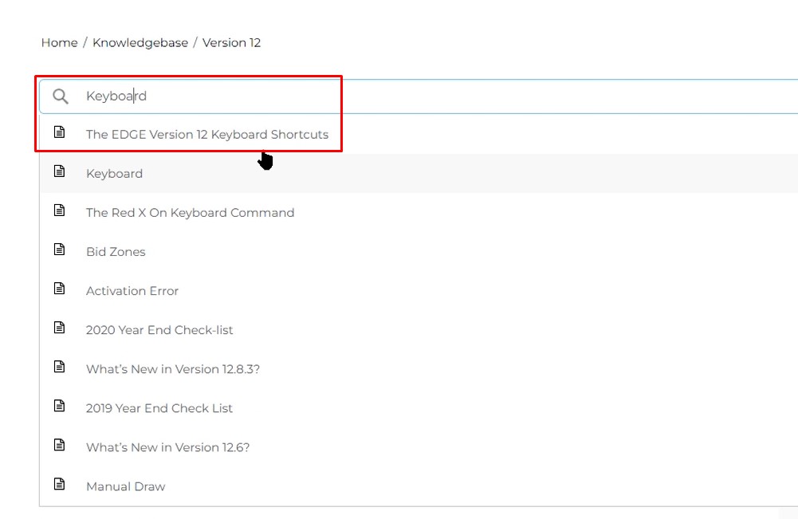This screenshot has height=519, width=798.
Task: Click document icon beside 2019 Year End
Action: [59, 406]
